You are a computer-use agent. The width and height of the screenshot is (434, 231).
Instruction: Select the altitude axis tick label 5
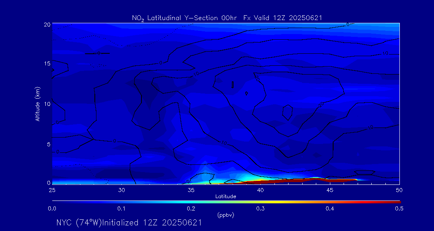48,144
